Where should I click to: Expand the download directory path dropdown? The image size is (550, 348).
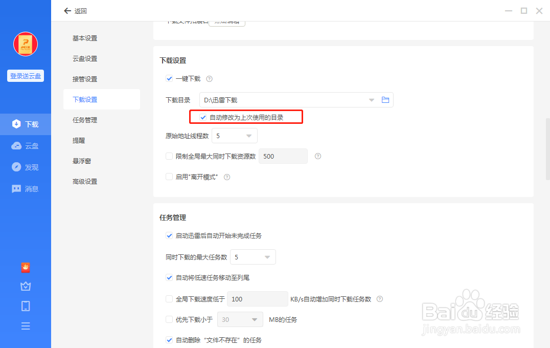pyautogui.click(x=371, y=100)
